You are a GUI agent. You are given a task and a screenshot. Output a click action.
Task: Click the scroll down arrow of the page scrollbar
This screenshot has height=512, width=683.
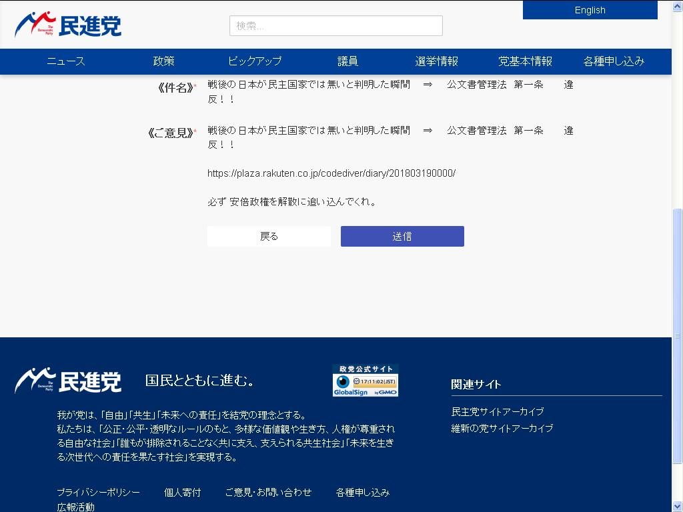[x=677, y=506]
